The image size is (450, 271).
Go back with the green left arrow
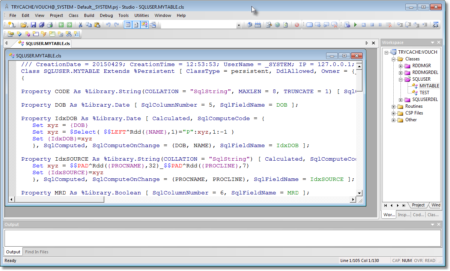[x=61, y=25]
